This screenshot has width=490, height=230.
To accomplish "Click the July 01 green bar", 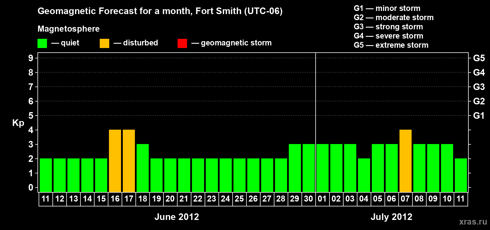I will [x=323, y=168].
